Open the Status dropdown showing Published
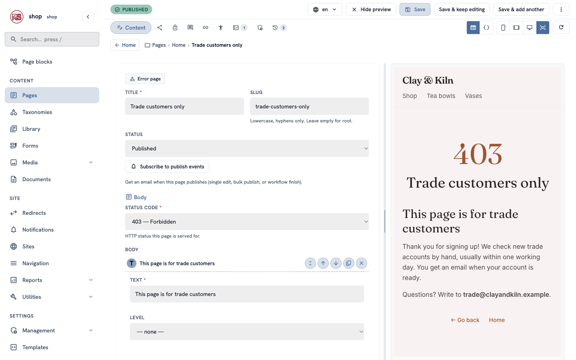 (247, 148)
